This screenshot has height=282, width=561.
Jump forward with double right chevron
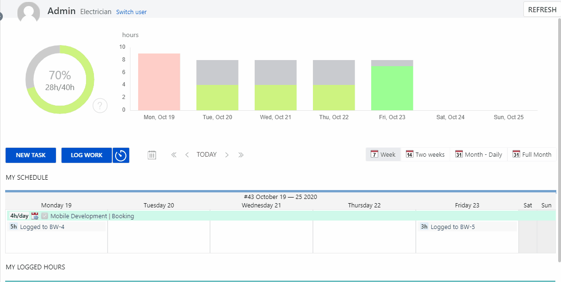coord(241,155)
